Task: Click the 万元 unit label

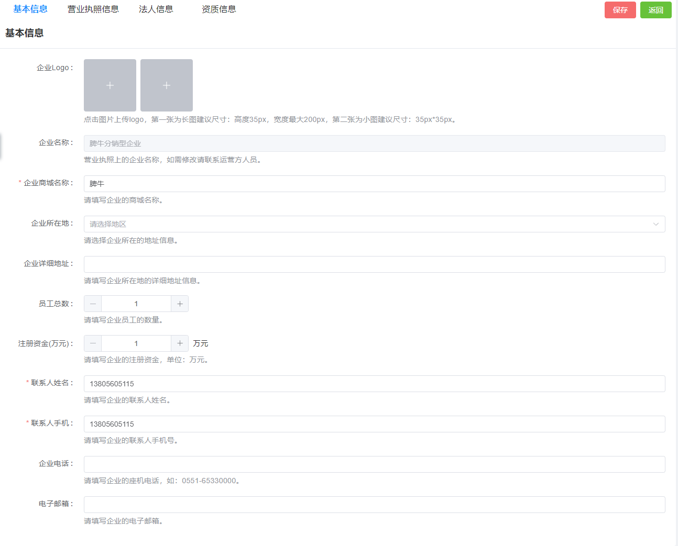Action: [201, 343]
